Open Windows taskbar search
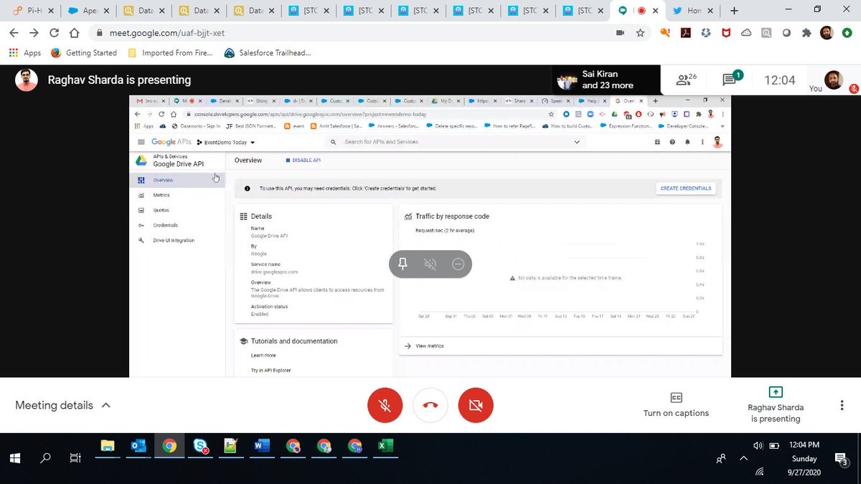The image size is (861, 484). (x=45, y=457)
